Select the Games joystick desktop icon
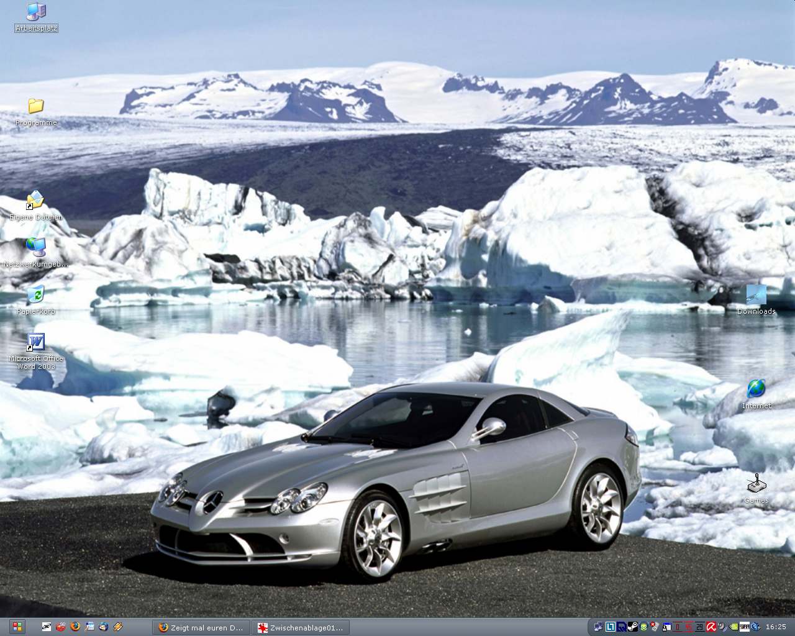 756,483
